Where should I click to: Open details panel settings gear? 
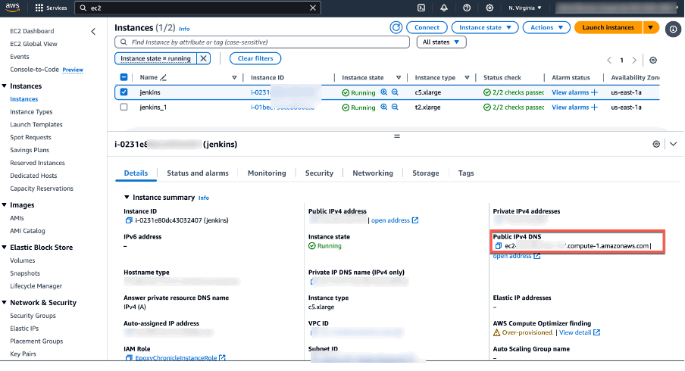[656, 144]
